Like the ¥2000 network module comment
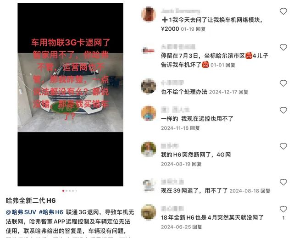294x238 pixels. 283,11
